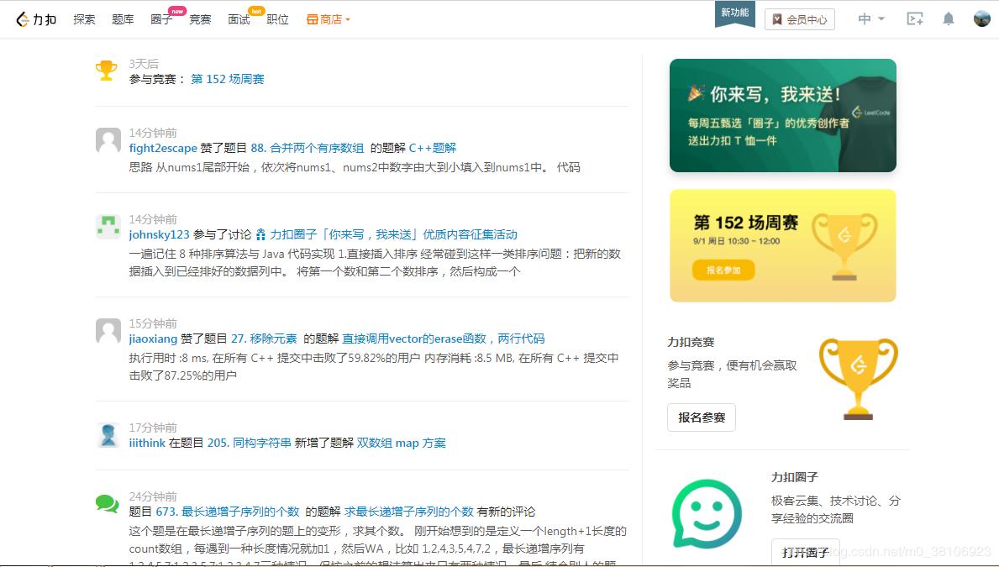Open your profile avatar menu

(x=981, y=18)
